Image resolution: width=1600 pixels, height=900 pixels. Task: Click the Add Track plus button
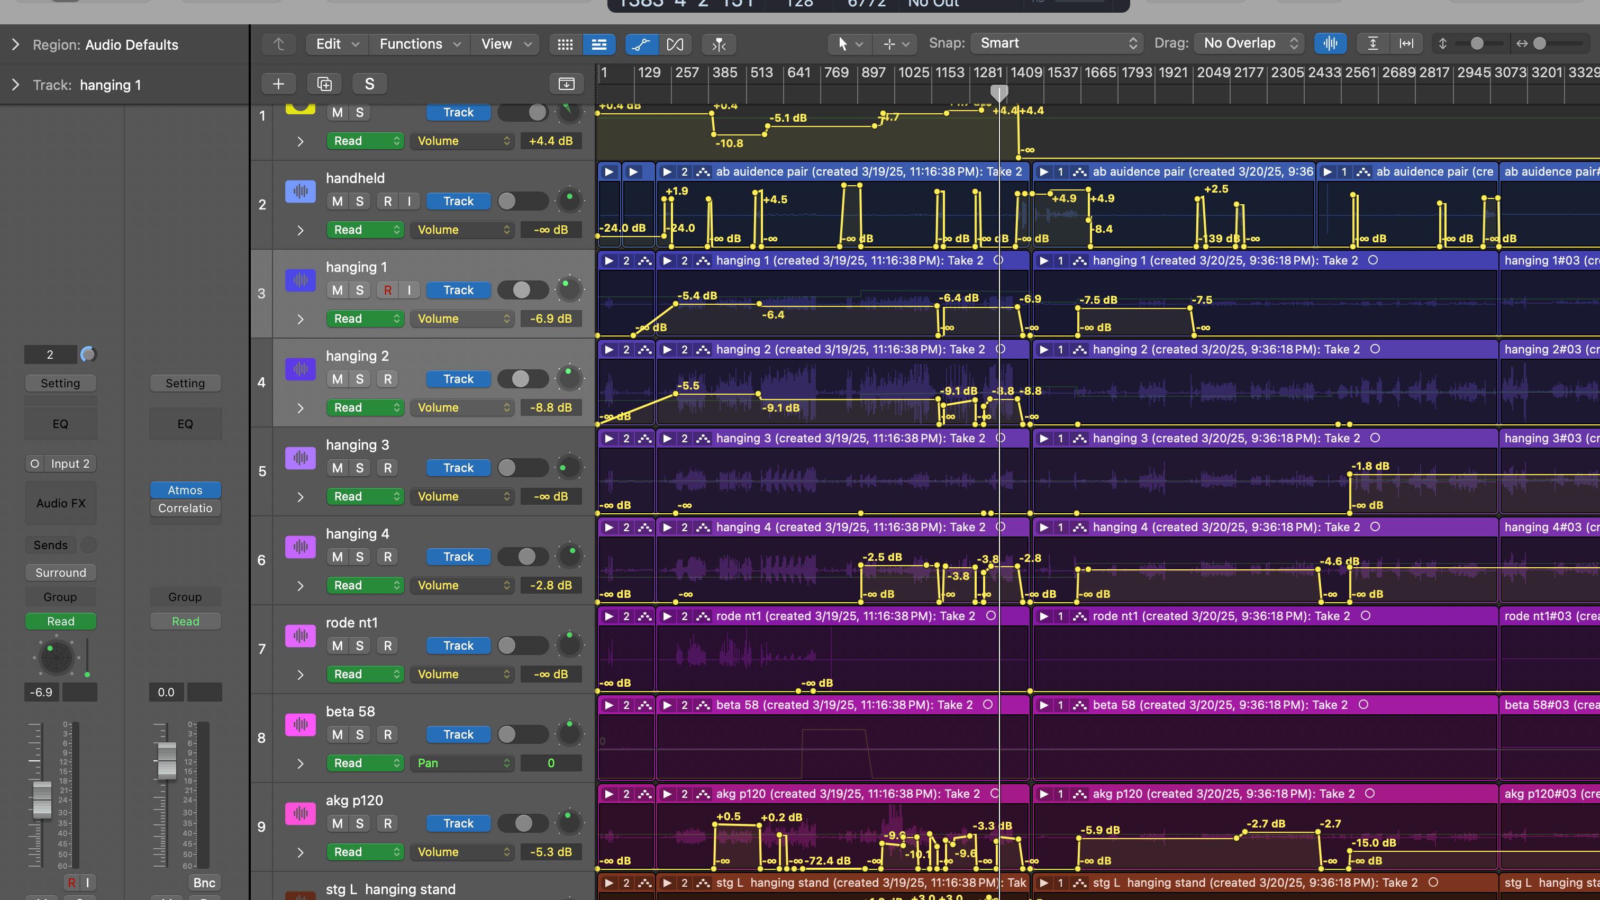pos(278,84)
